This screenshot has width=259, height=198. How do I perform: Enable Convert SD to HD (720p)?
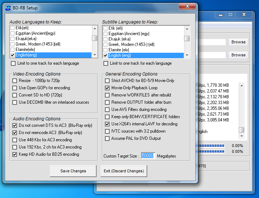pos(15,95)
